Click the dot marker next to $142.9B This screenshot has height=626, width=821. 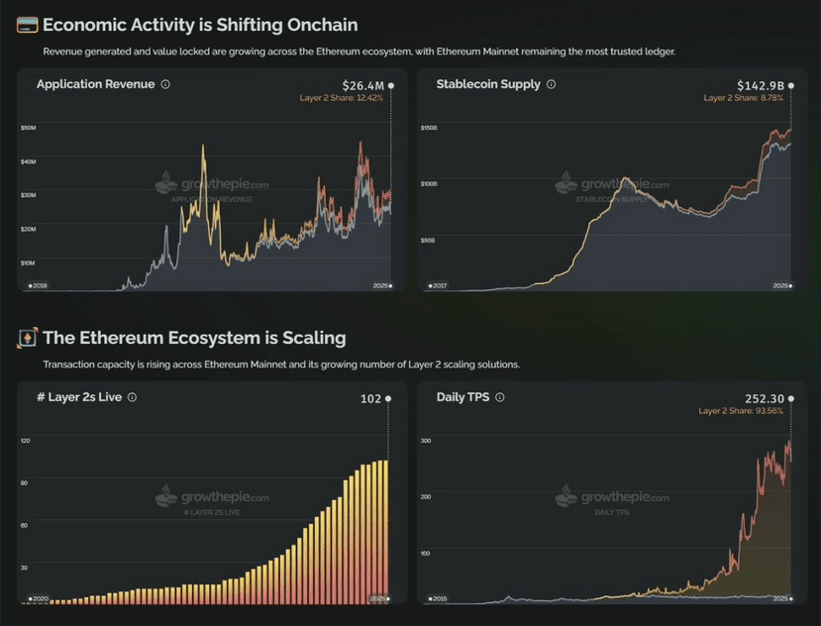click(x=791, y=85)
